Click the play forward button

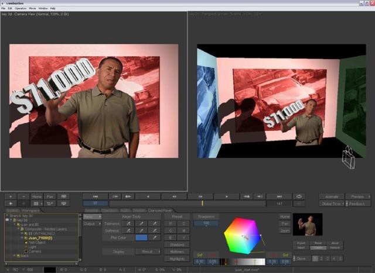(x=226, y=196)
